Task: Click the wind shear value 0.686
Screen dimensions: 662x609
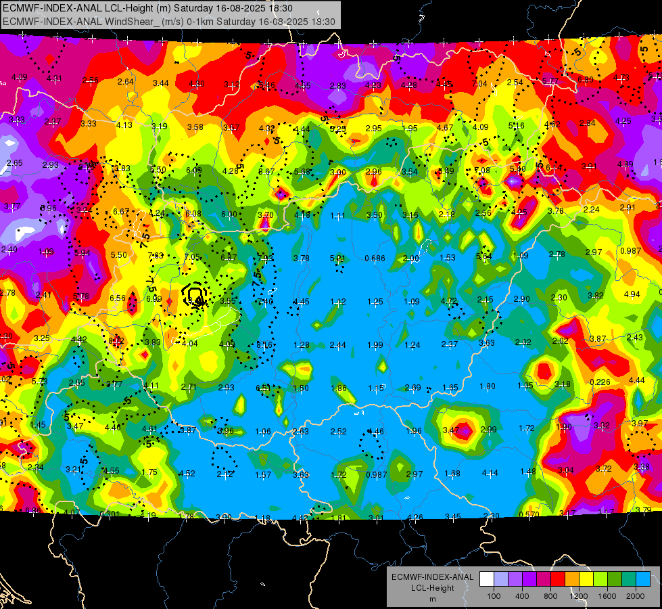Action: coord(375,258)
